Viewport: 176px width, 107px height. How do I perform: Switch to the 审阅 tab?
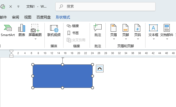[16, 17]
